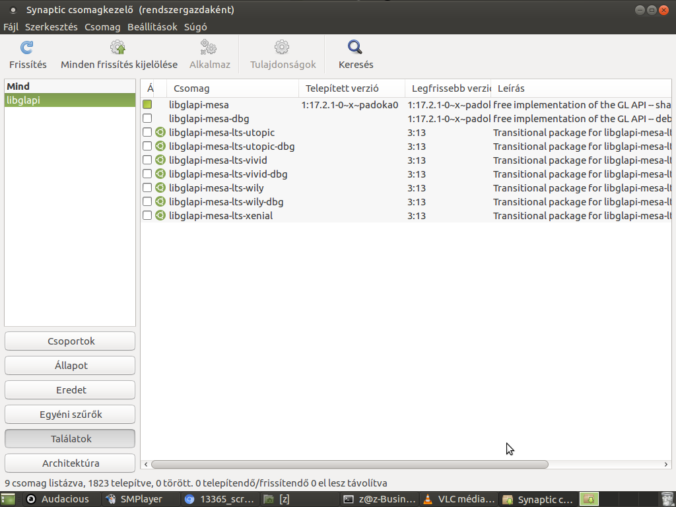Click version 3:13 in libglapi-mesa-lts-vivid row
The height and width of the screenshot is (507, 676).
(417, 160)
